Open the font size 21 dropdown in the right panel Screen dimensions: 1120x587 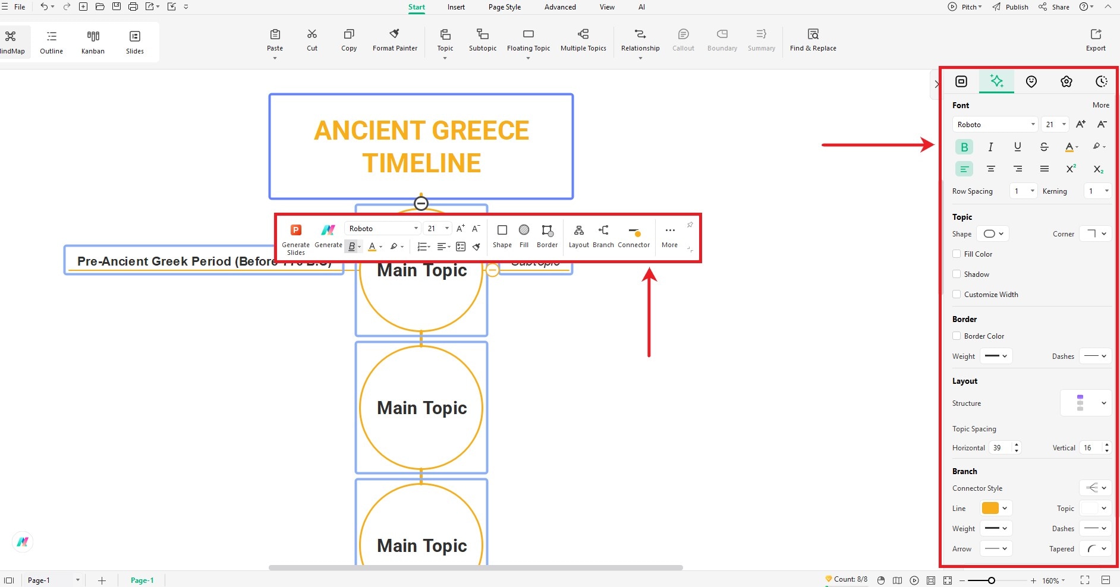click(1055, 124)
